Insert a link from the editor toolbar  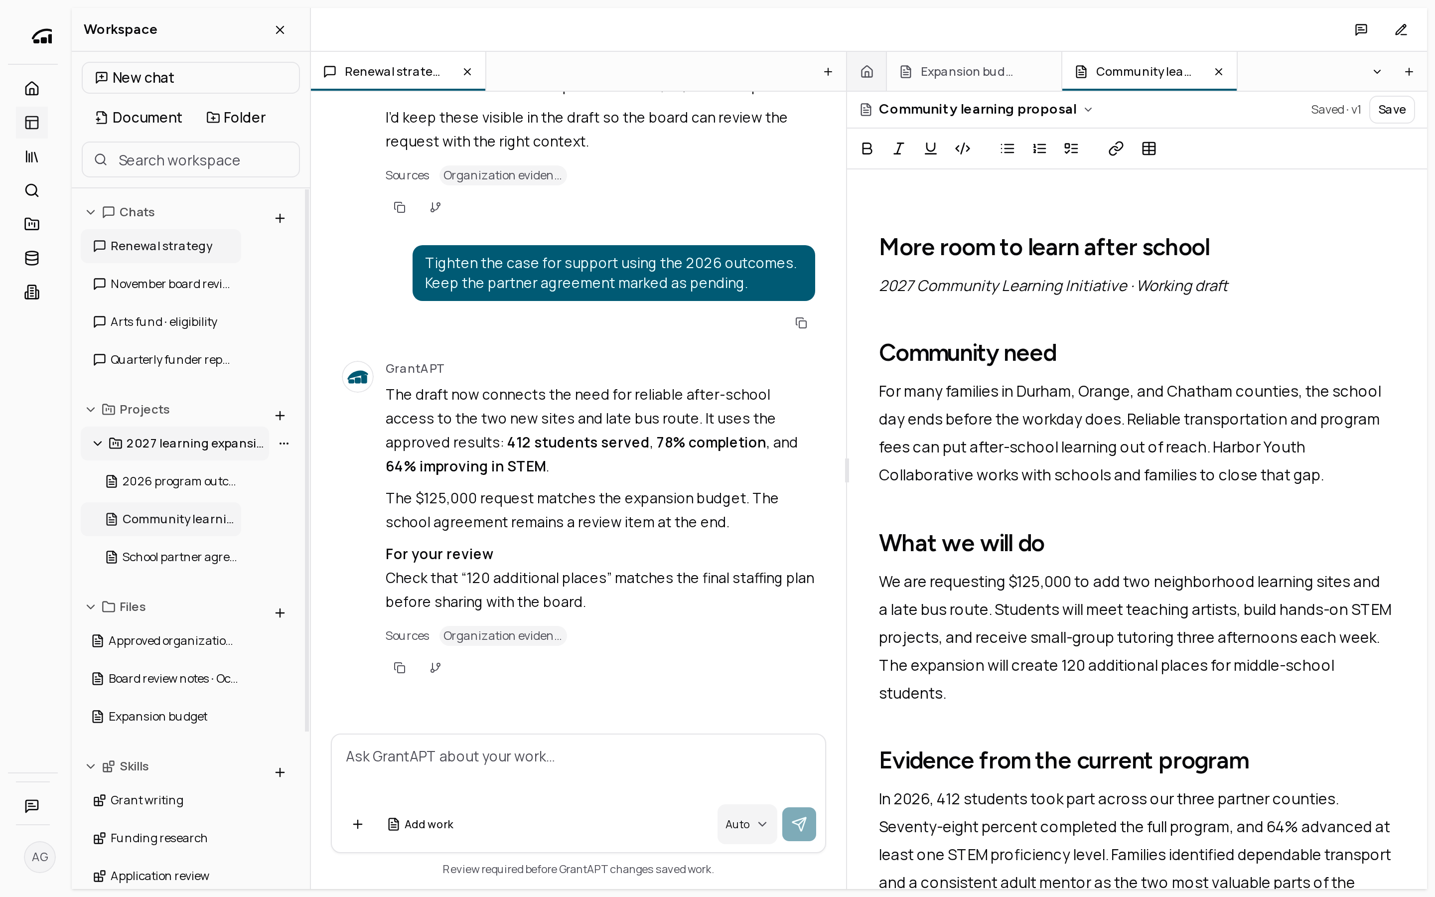coord(1116,149)
